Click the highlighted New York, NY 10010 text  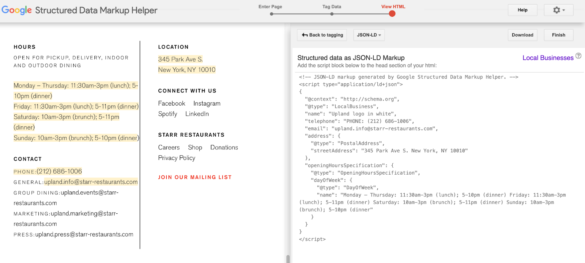pyautogui.click(x=187, y=70)
